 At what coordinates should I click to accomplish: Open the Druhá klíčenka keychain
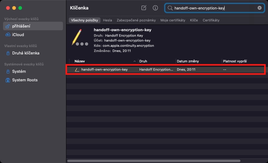(26, 53)
